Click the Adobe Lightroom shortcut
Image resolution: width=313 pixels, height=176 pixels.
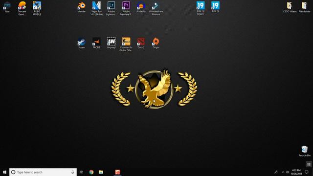pyautogui.click(x=111, y=8)
